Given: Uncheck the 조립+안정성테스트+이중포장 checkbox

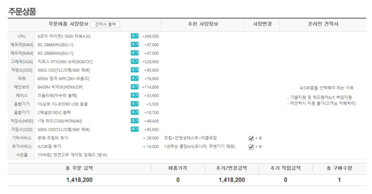Looking at the screenshot, I should click(x=251, y=138).
